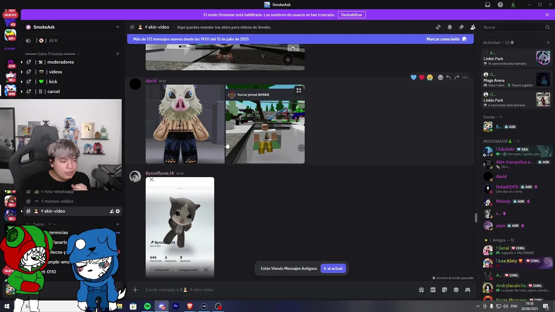Viewport: 555px width, 312px height.
Task: Open skin-video channel settings gear
Action: 118,211
